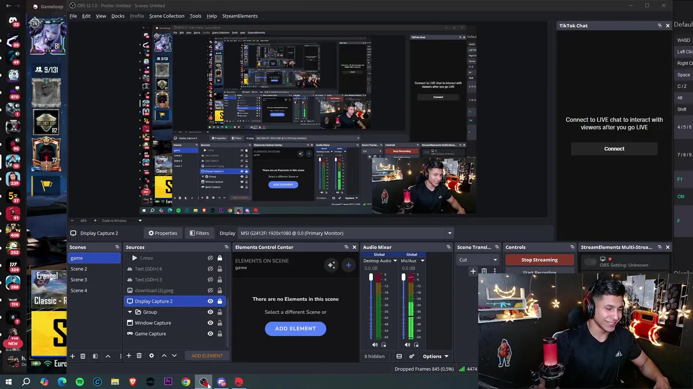Open the View menu

(101, 16)
